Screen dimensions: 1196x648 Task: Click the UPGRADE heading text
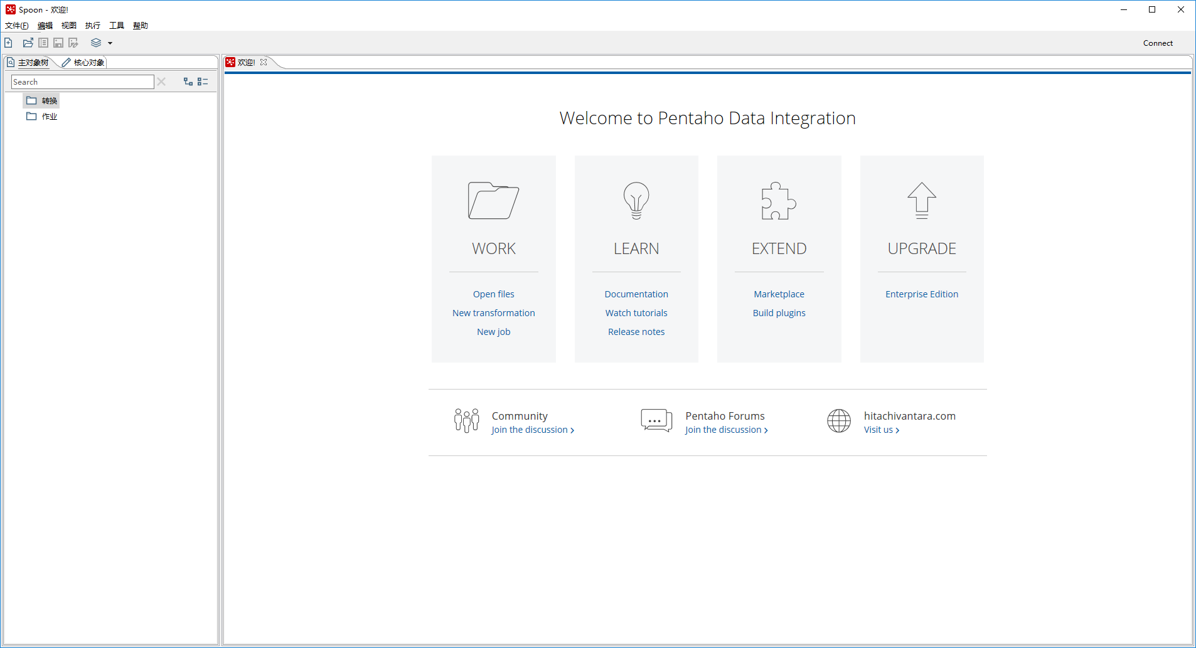click(922, 248)
